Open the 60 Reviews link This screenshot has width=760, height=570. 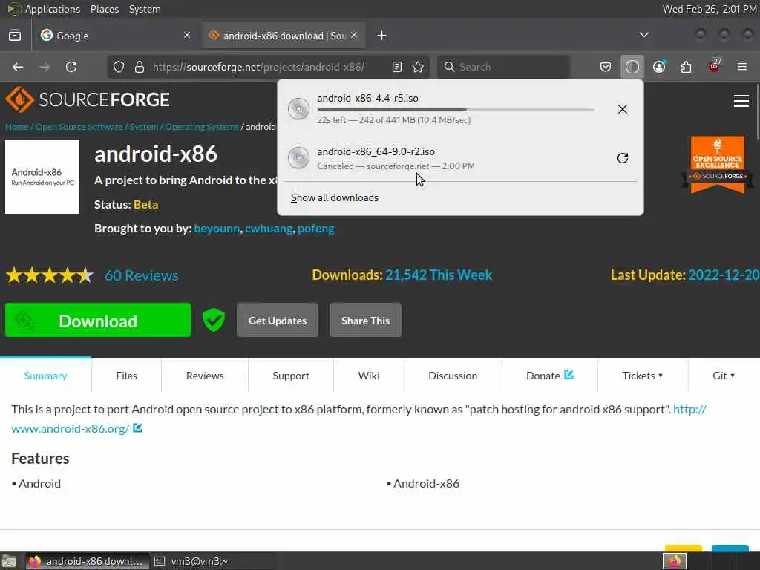tap(142, 275)
